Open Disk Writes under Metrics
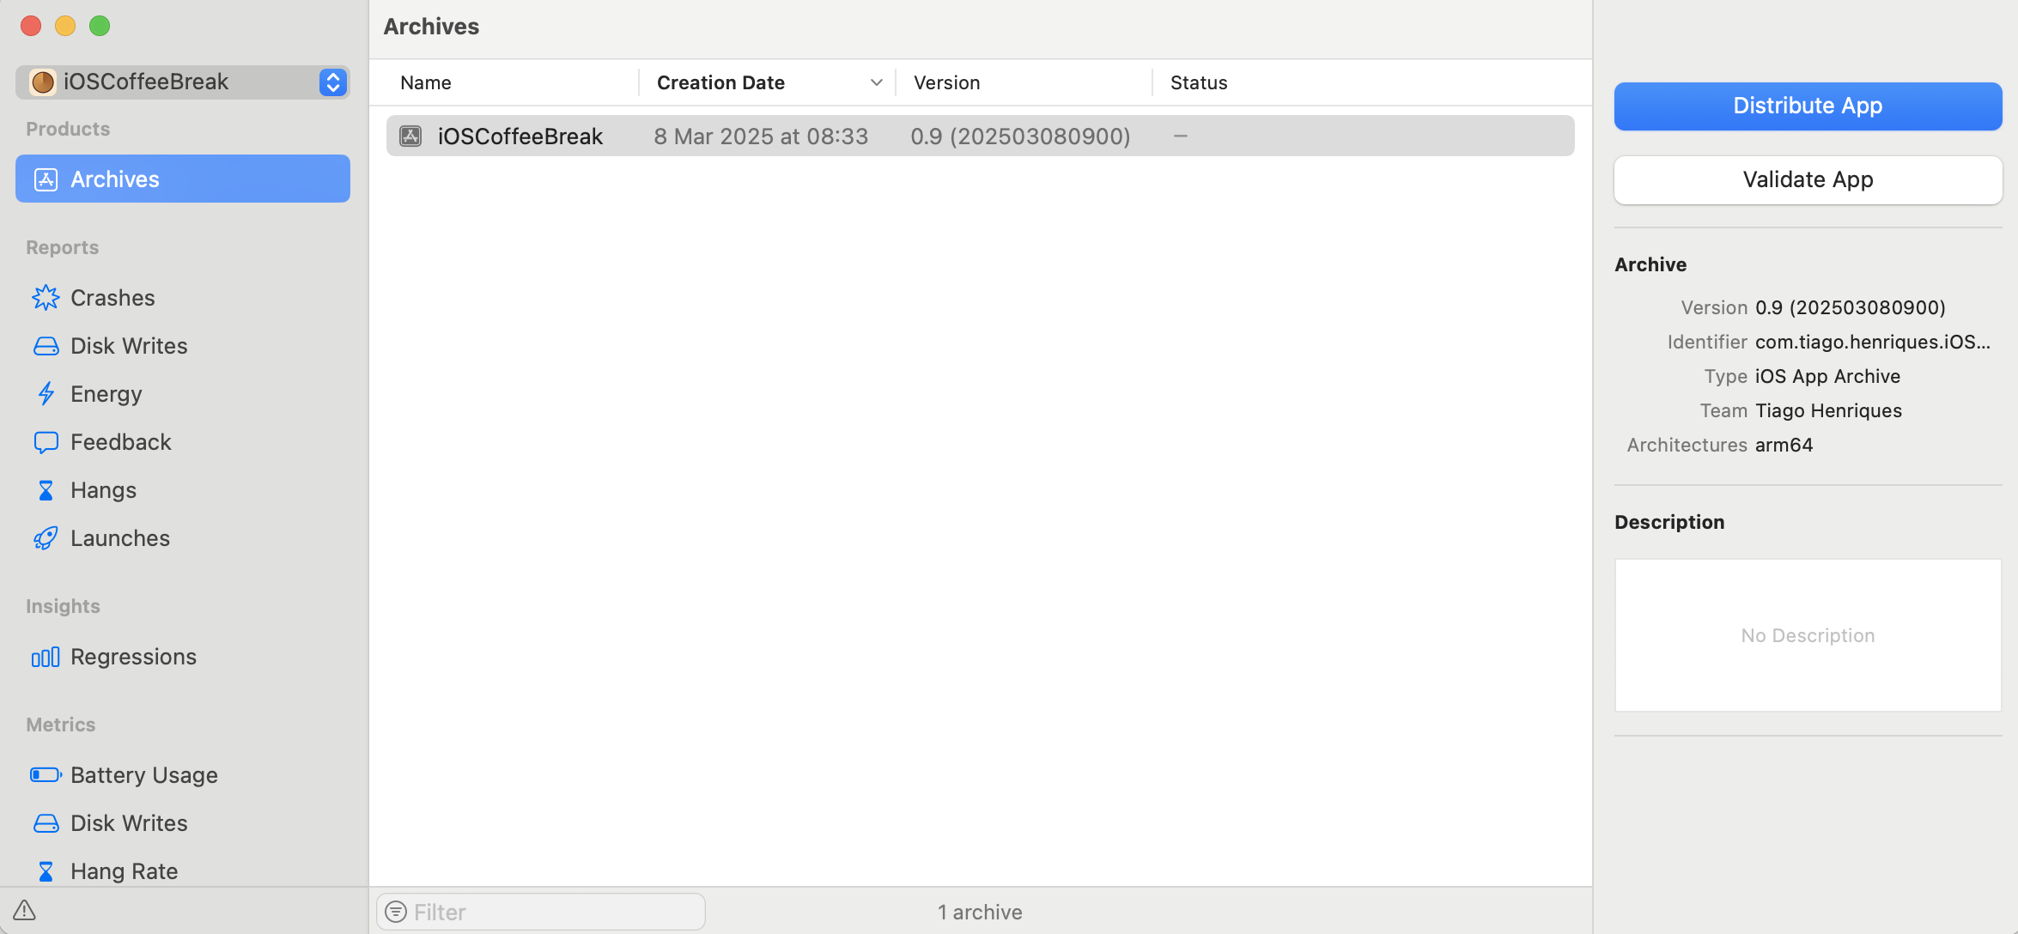The image size is (2018, 934). click(x=129, y=822)
